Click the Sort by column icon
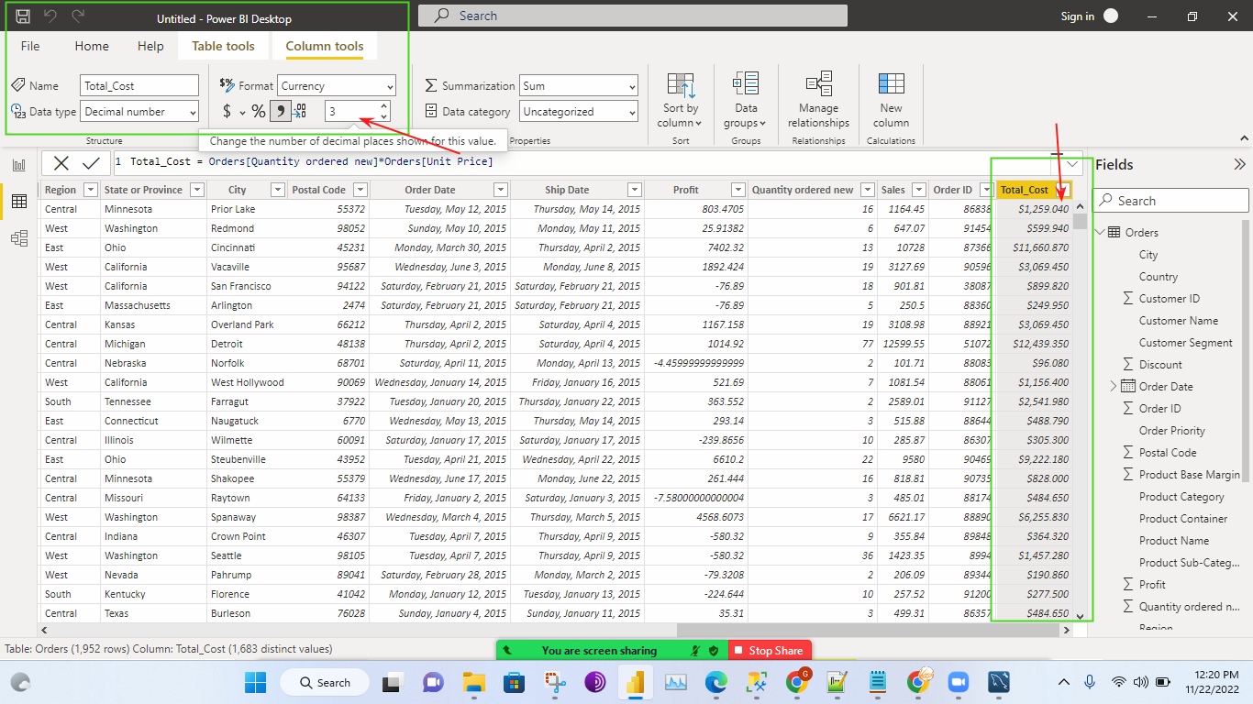1253x704 pixels. point(681,84)
